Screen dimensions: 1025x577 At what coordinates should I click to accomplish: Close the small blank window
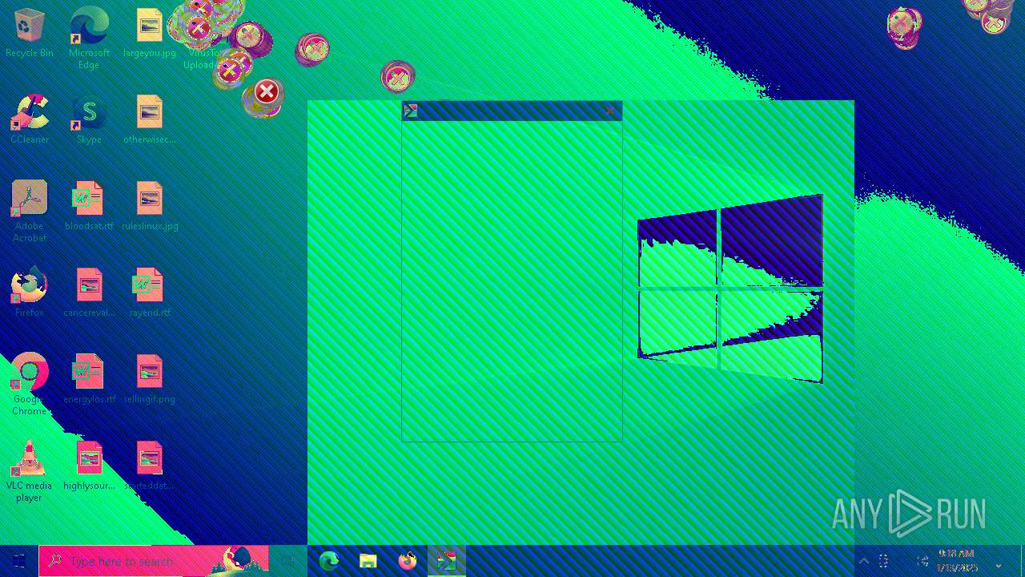click(x=609, y=111)
